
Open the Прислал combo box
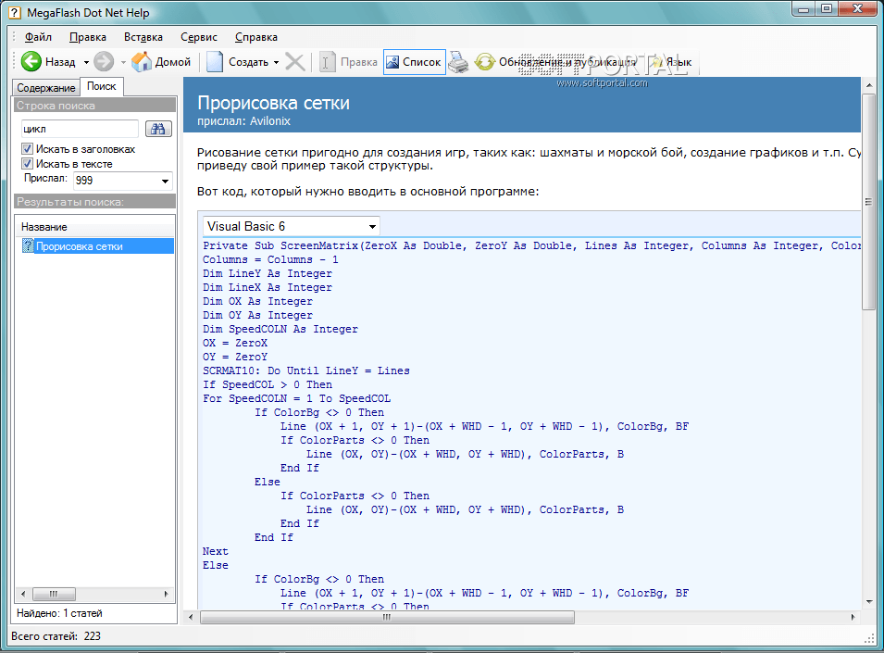(123, 181)
